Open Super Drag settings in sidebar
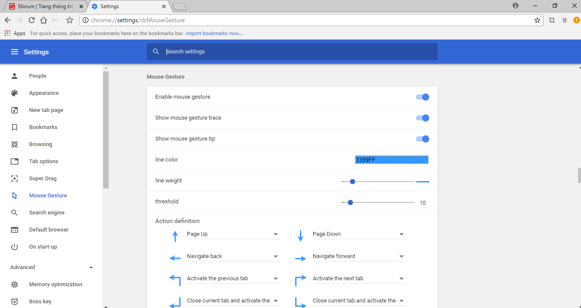Screen dimensions: 581x308 coord(42,179)
